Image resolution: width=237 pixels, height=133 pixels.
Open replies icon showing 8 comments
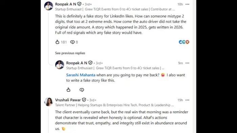(72, 42)
